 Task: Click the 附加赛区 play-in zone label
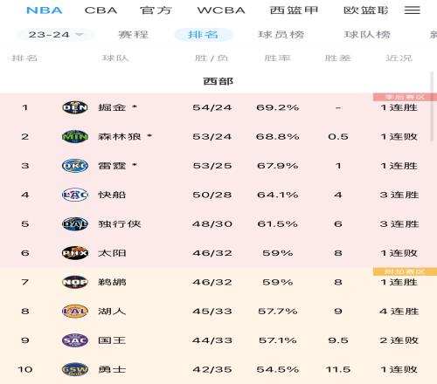tap(405, 271)
